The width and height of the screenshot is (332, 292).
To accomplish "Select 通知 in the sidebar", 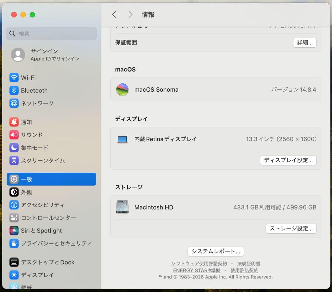I will 51,122.
